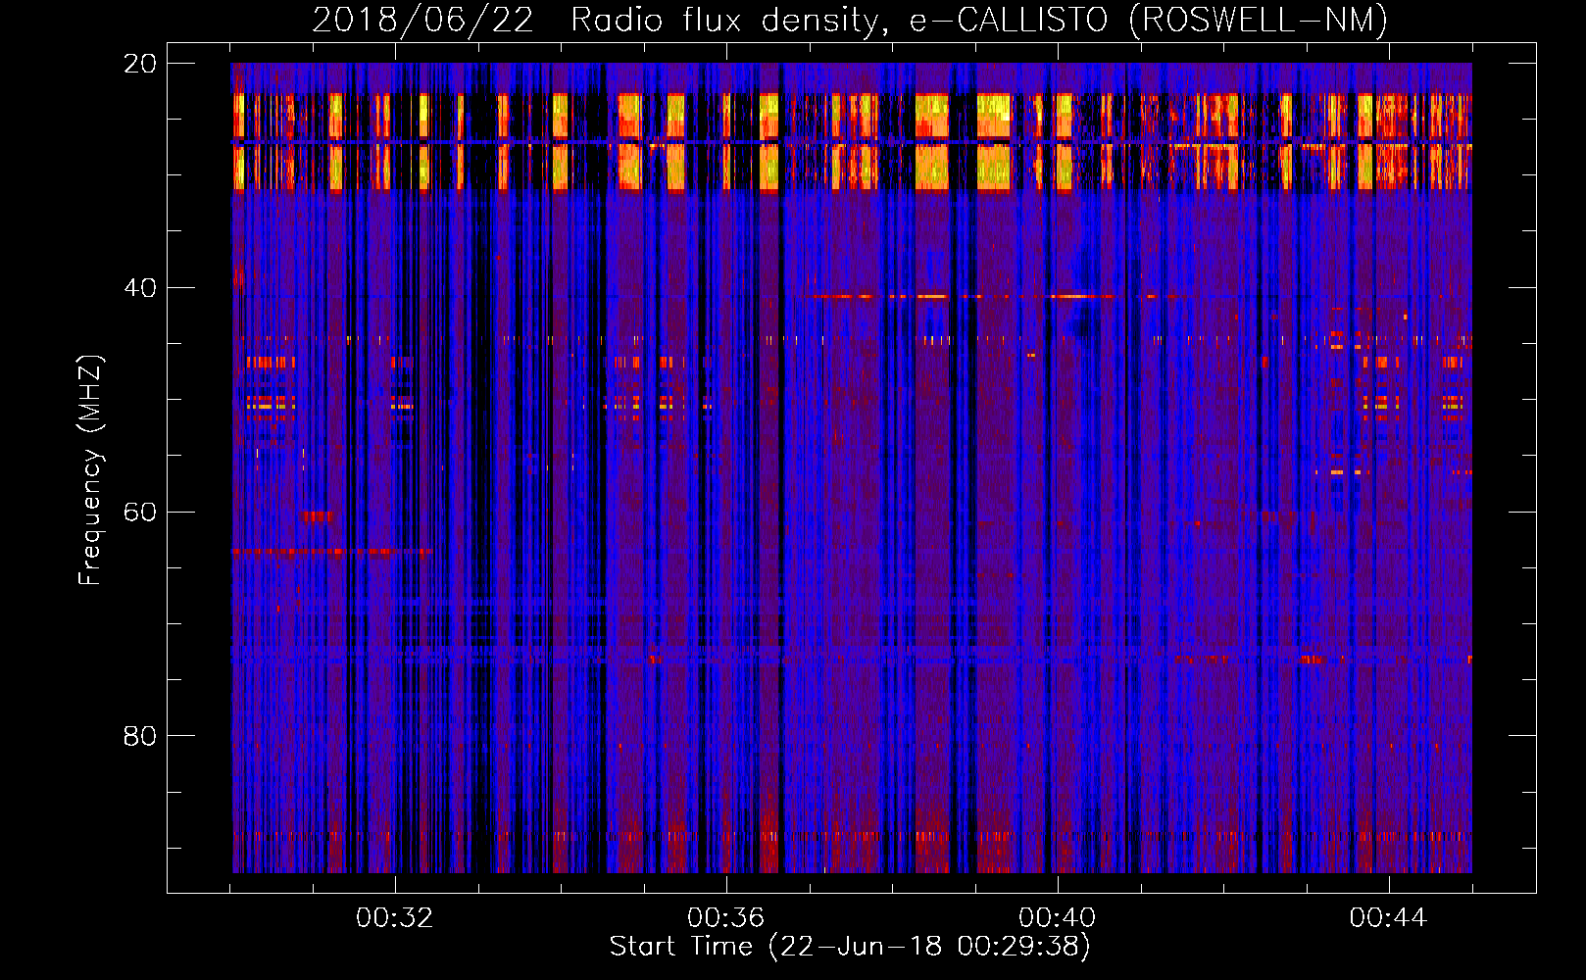The image size is (1586, 980).
Task: Click the frequency tick label "20"
Action: 140,64
